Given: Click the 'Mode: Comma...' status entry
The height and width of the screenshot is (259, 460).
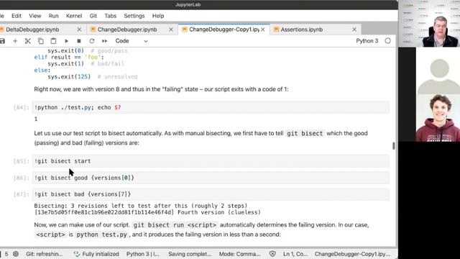Looking at the screenshot, I should 239,254.
